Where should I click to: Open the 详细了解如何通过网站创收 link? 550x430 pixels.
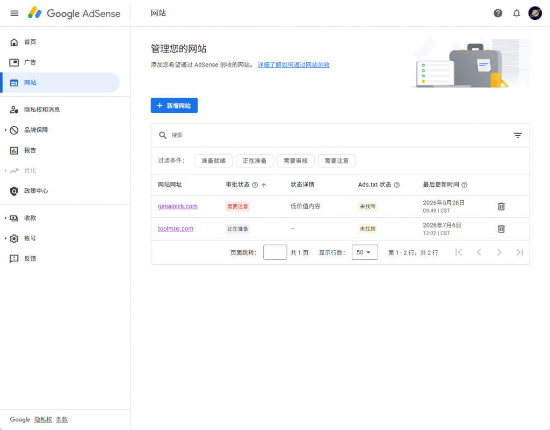294,65
